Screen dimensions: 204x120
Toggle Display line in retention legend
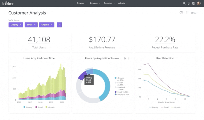[154, 107]
